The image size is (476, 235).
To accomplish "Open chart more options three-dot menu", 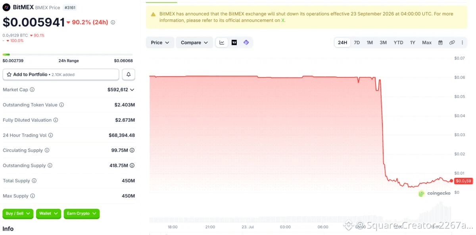I will click(462, 42).
